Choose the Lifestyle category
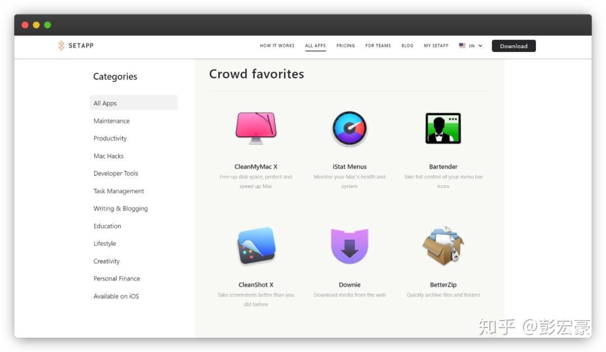 (x=105, y=243)
